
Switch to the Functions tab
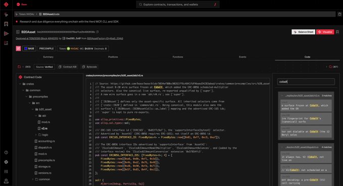pyautogui.click(x=178, y=57)
